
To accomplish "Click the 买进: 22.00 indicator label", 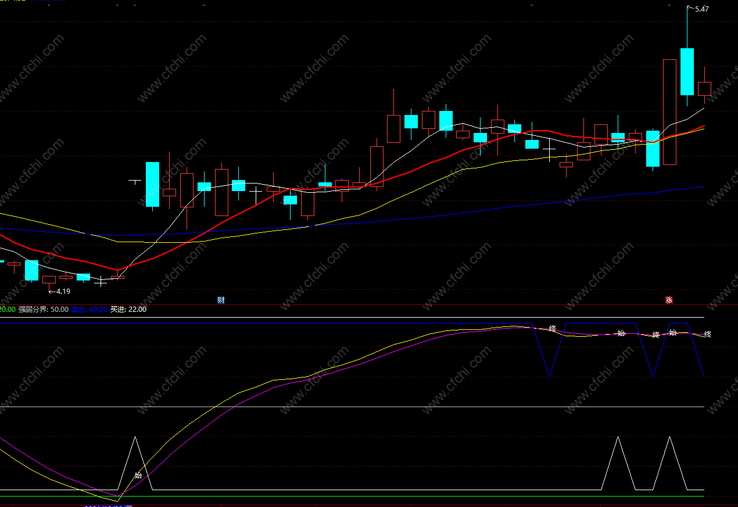I will pos(128,310).
